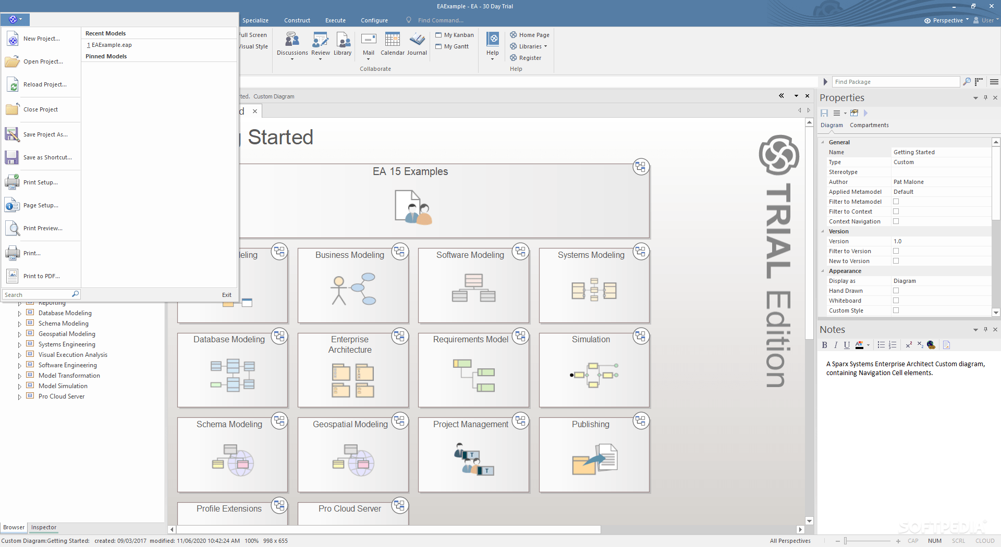Apply underline formatting in Notes toolbar

tap(847, 345)
